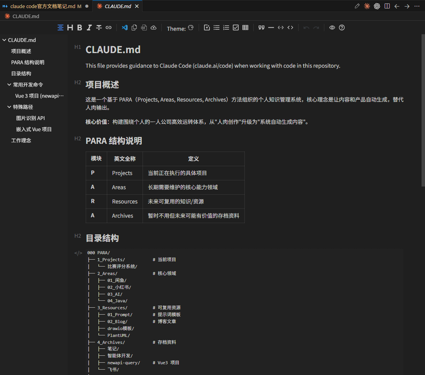The height and width of the screenshot is (375, 425).
Task: Click the PARA 结构说明 heading in the document
Action: coord(114,141)
